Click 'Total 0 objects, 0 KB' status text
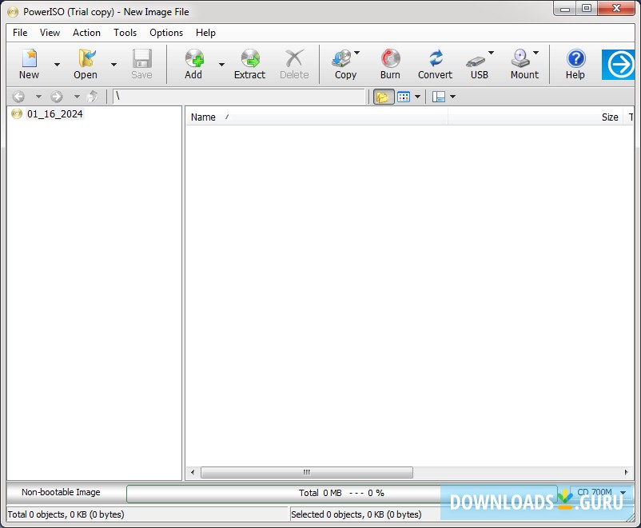 click(66, 514)
